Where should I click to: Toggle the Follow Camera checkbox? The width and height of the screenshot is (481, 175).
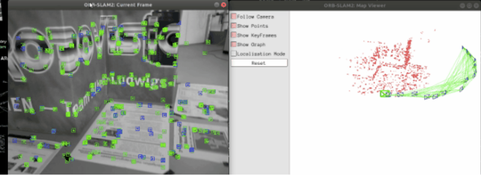click(234, 17)
